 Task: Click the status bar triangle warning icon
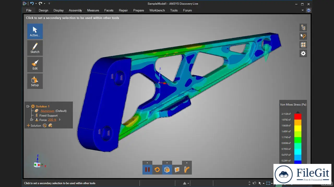coord(185,183)
